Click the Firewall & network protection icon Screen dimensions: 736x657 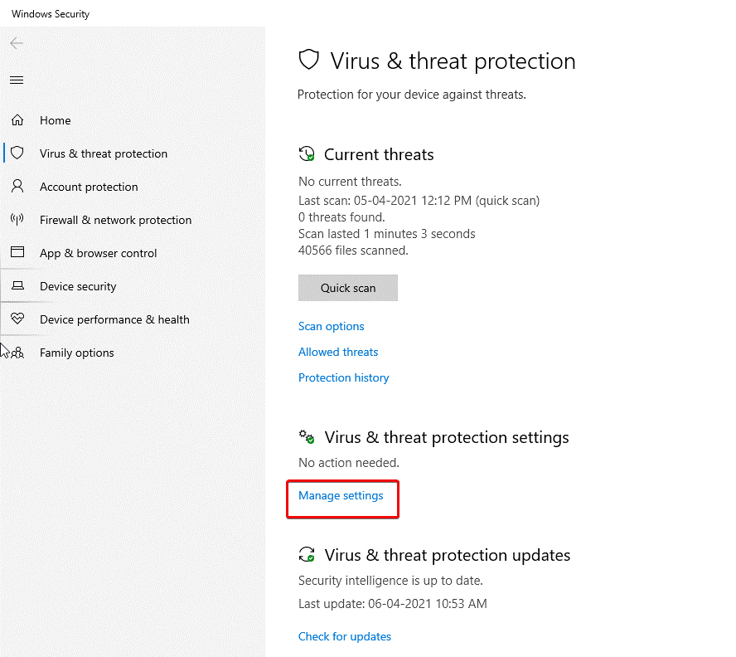[17, 220]
